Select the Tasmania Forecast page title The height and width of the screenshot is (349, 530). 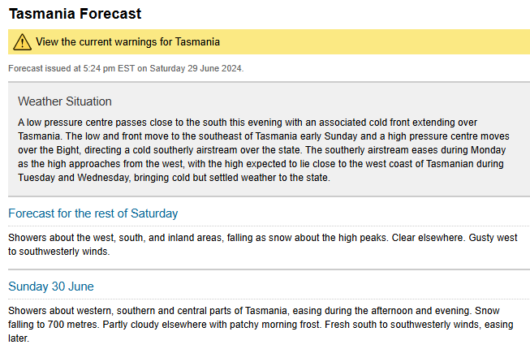click(75, 14)
